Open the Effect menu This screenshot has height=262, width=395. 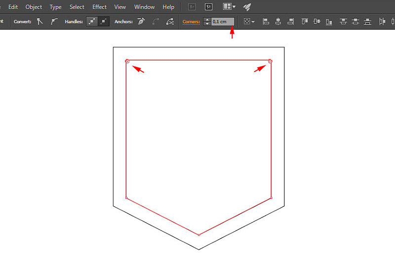[x=99, y=7]
